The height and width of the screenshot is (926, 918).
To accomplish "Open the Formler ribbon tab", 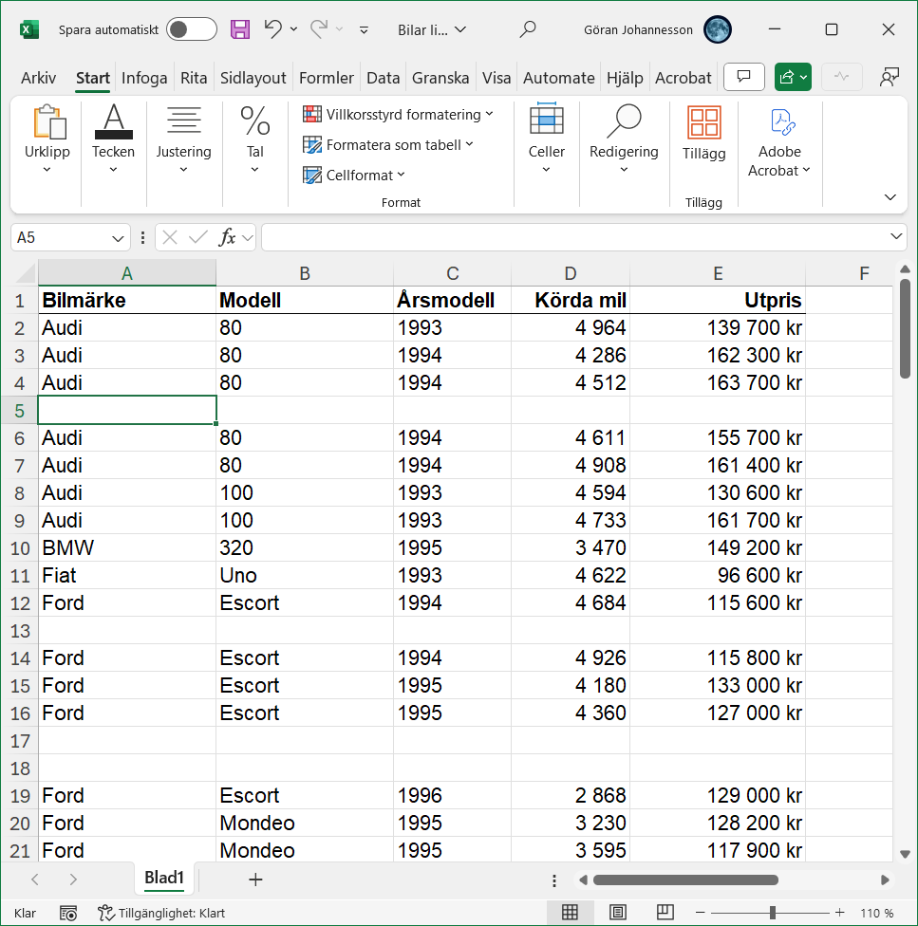I will (326, 78).
